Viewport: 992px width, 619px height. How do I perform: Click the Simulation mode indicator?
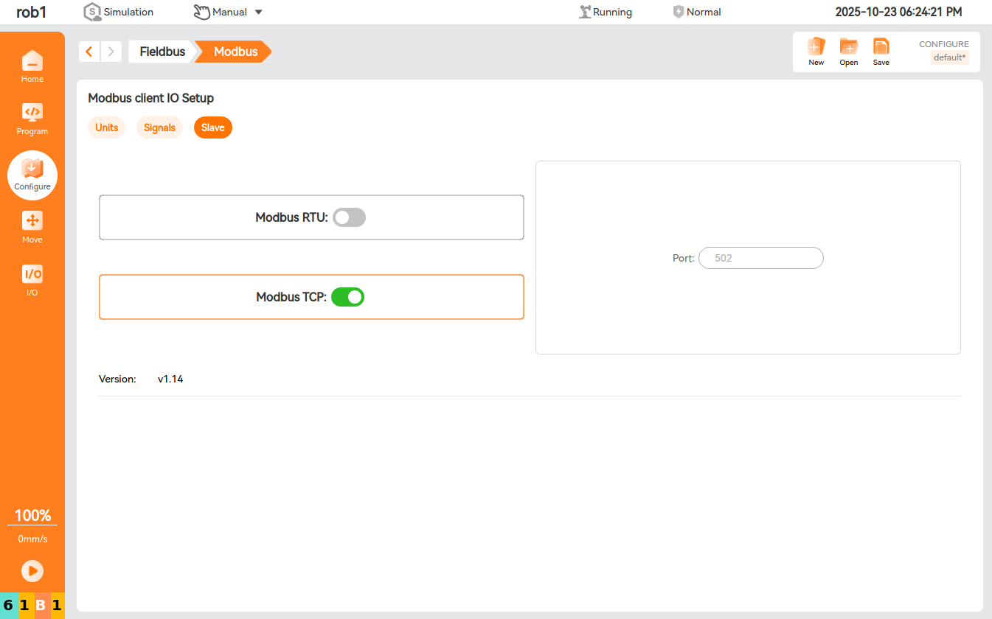[x=119, y=12]
